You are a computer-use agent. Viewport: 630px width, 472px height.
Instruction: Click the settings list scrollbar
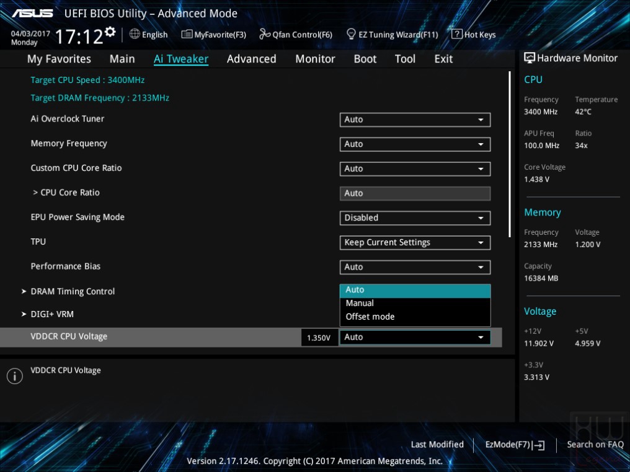[510, 154]
